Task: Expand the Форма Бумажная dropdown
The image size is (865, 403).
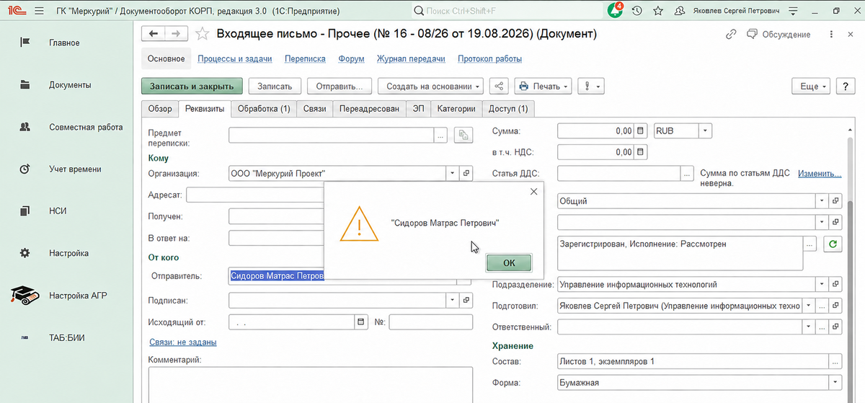Action: pyautogui.click(x=835, y=383)
